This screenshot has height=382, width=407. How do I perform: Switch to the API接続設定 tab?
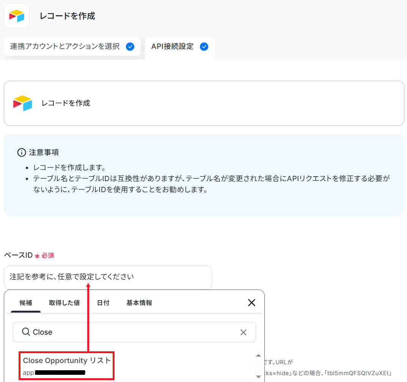coord(172,47)
